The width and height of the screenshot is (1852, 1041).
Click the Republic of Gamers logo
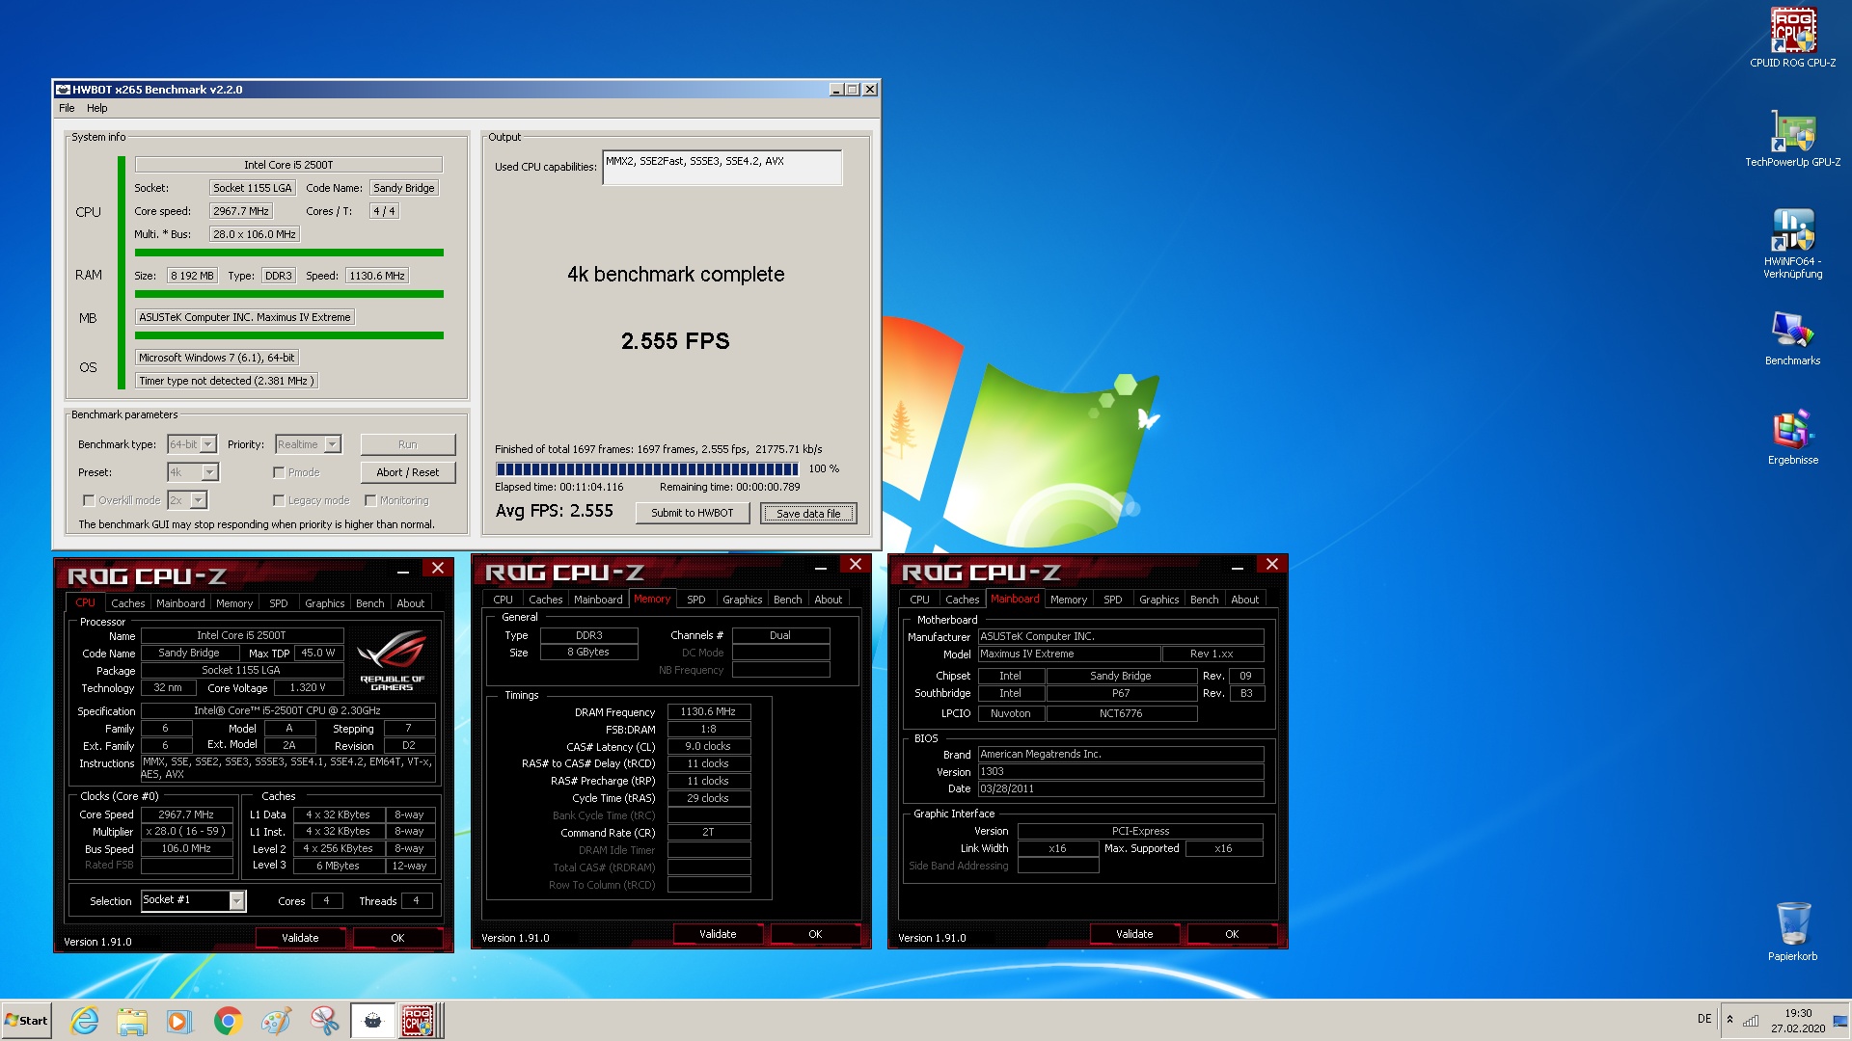[392, 660]
